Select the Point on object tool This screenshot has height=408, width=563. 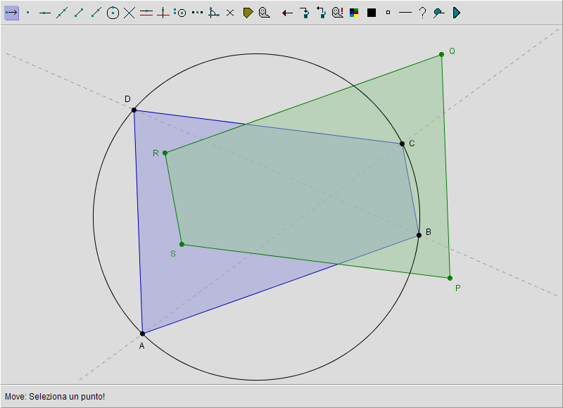coord(44,13)
